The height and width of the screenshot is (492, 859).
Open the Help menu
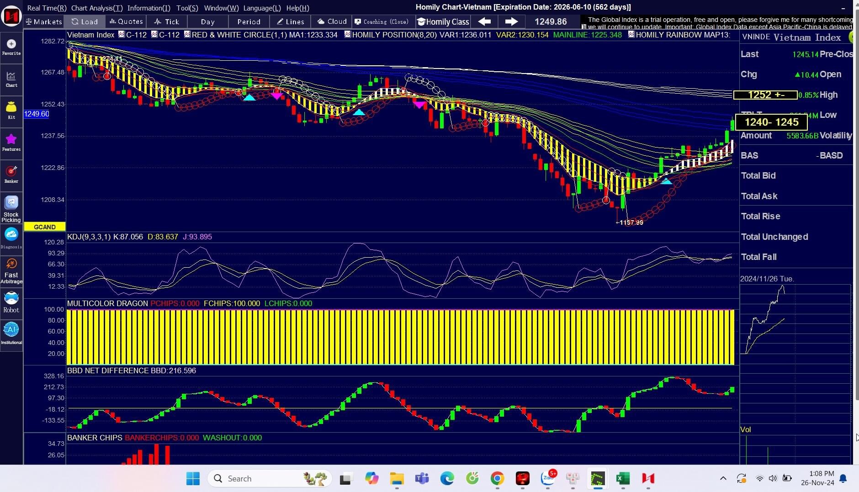(297, 8)
